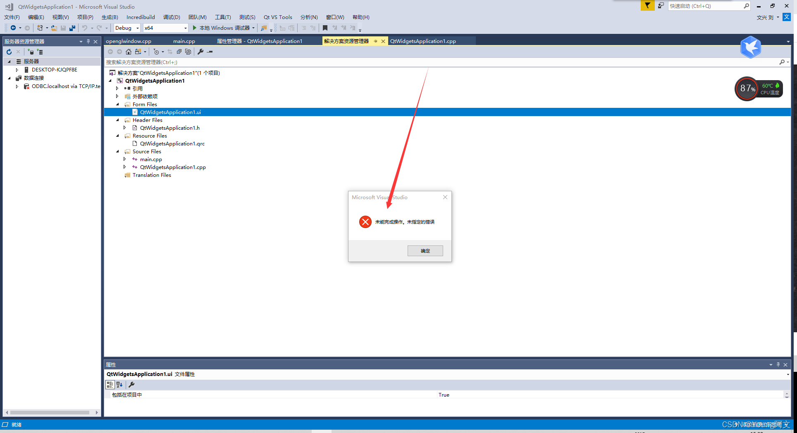The height and width of the screenshot is (433, 797).
Task: Open the Debug configuration dropdown
Action: click(138, 28)
